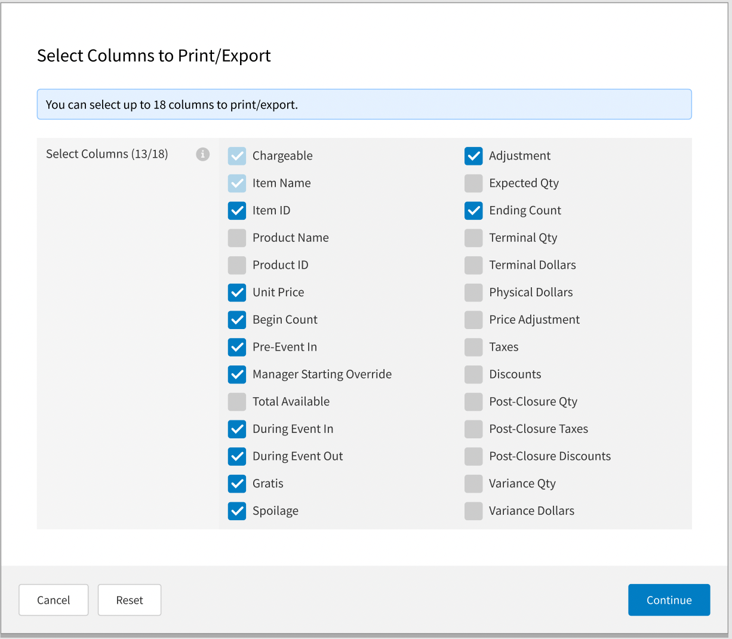The width and height of the screenshot is (732, 639).
Task: Uncheck During Event Out
Action: tap(237, 456)
